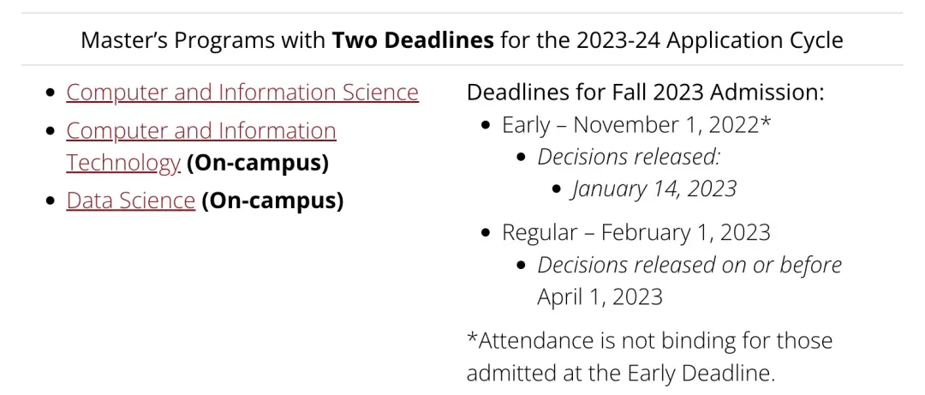The height and width of the screenshot is (395, 925).
Task: Click the bullet before Data Science
Action: click(51, 201)
